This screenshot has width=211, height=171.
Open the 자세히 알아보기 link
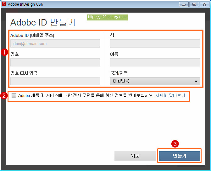click(x=171, y=95)
